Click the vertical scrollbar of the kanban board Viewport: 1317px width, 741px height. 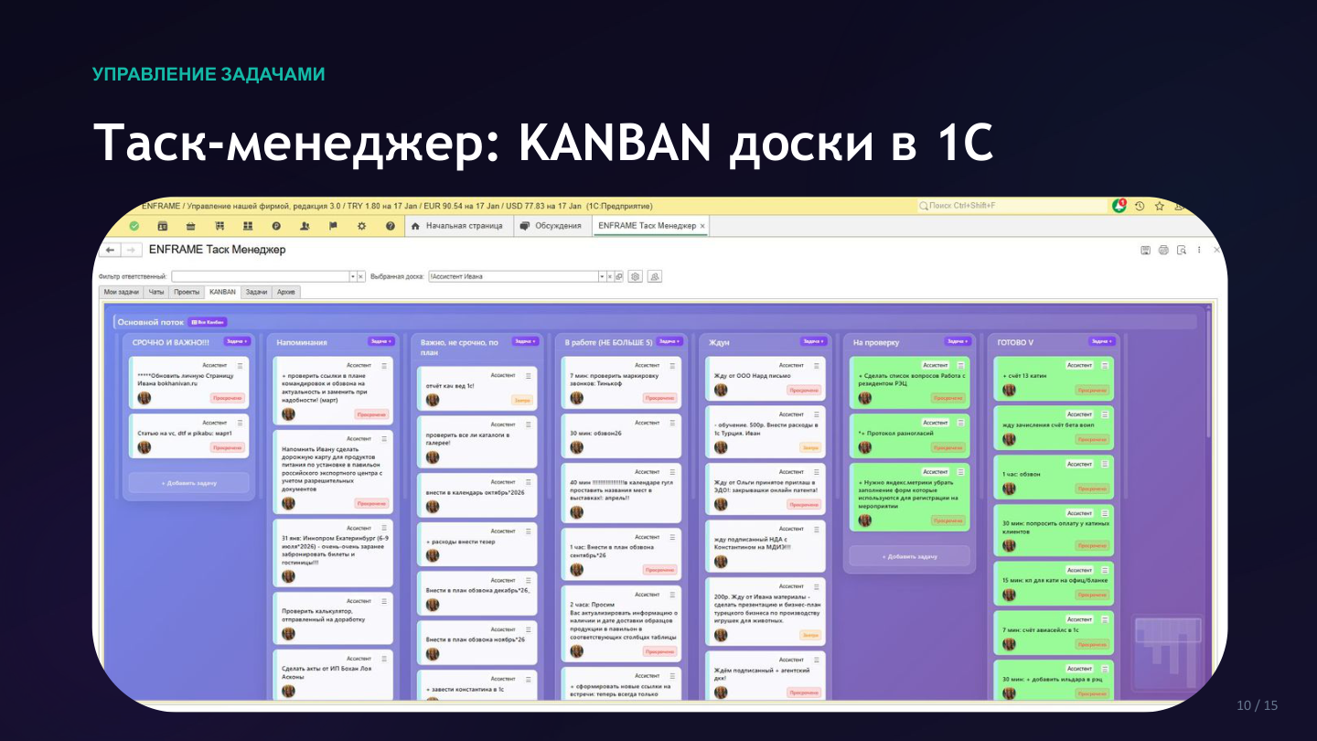(x=1207, y=375)
